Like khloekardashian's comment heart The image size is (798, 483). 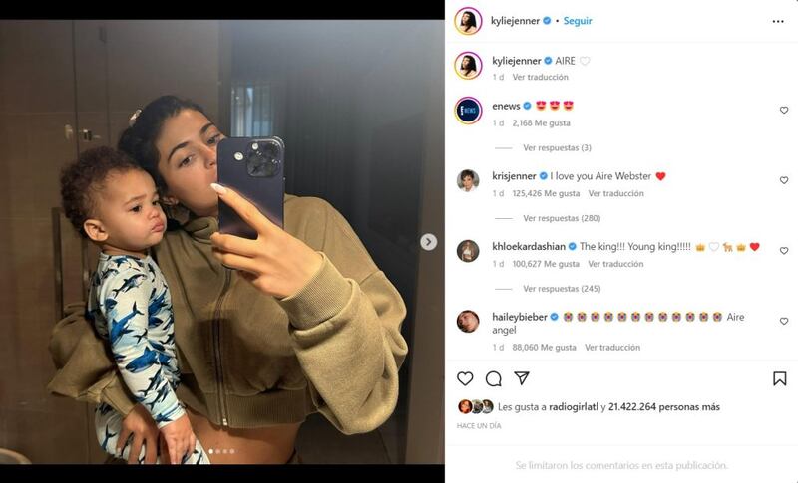point(784,251)
